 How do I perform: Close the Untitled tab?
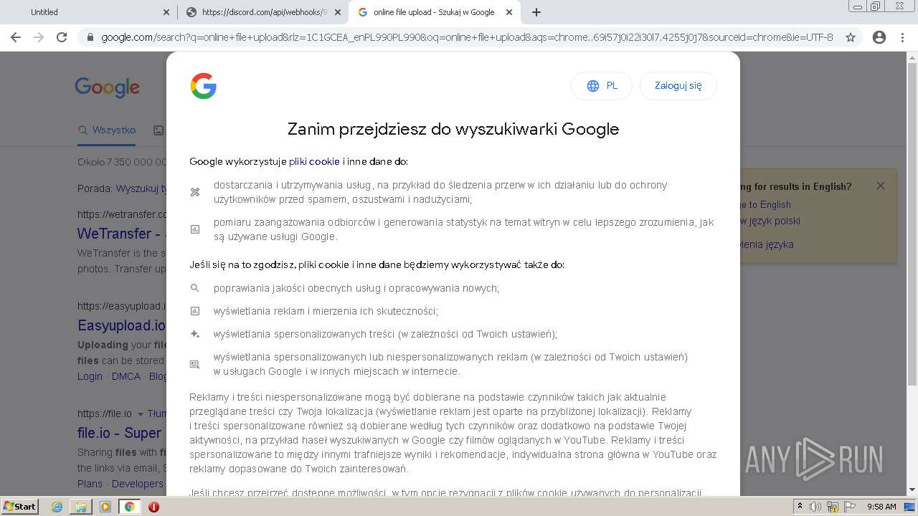click(x=166, y=12)
